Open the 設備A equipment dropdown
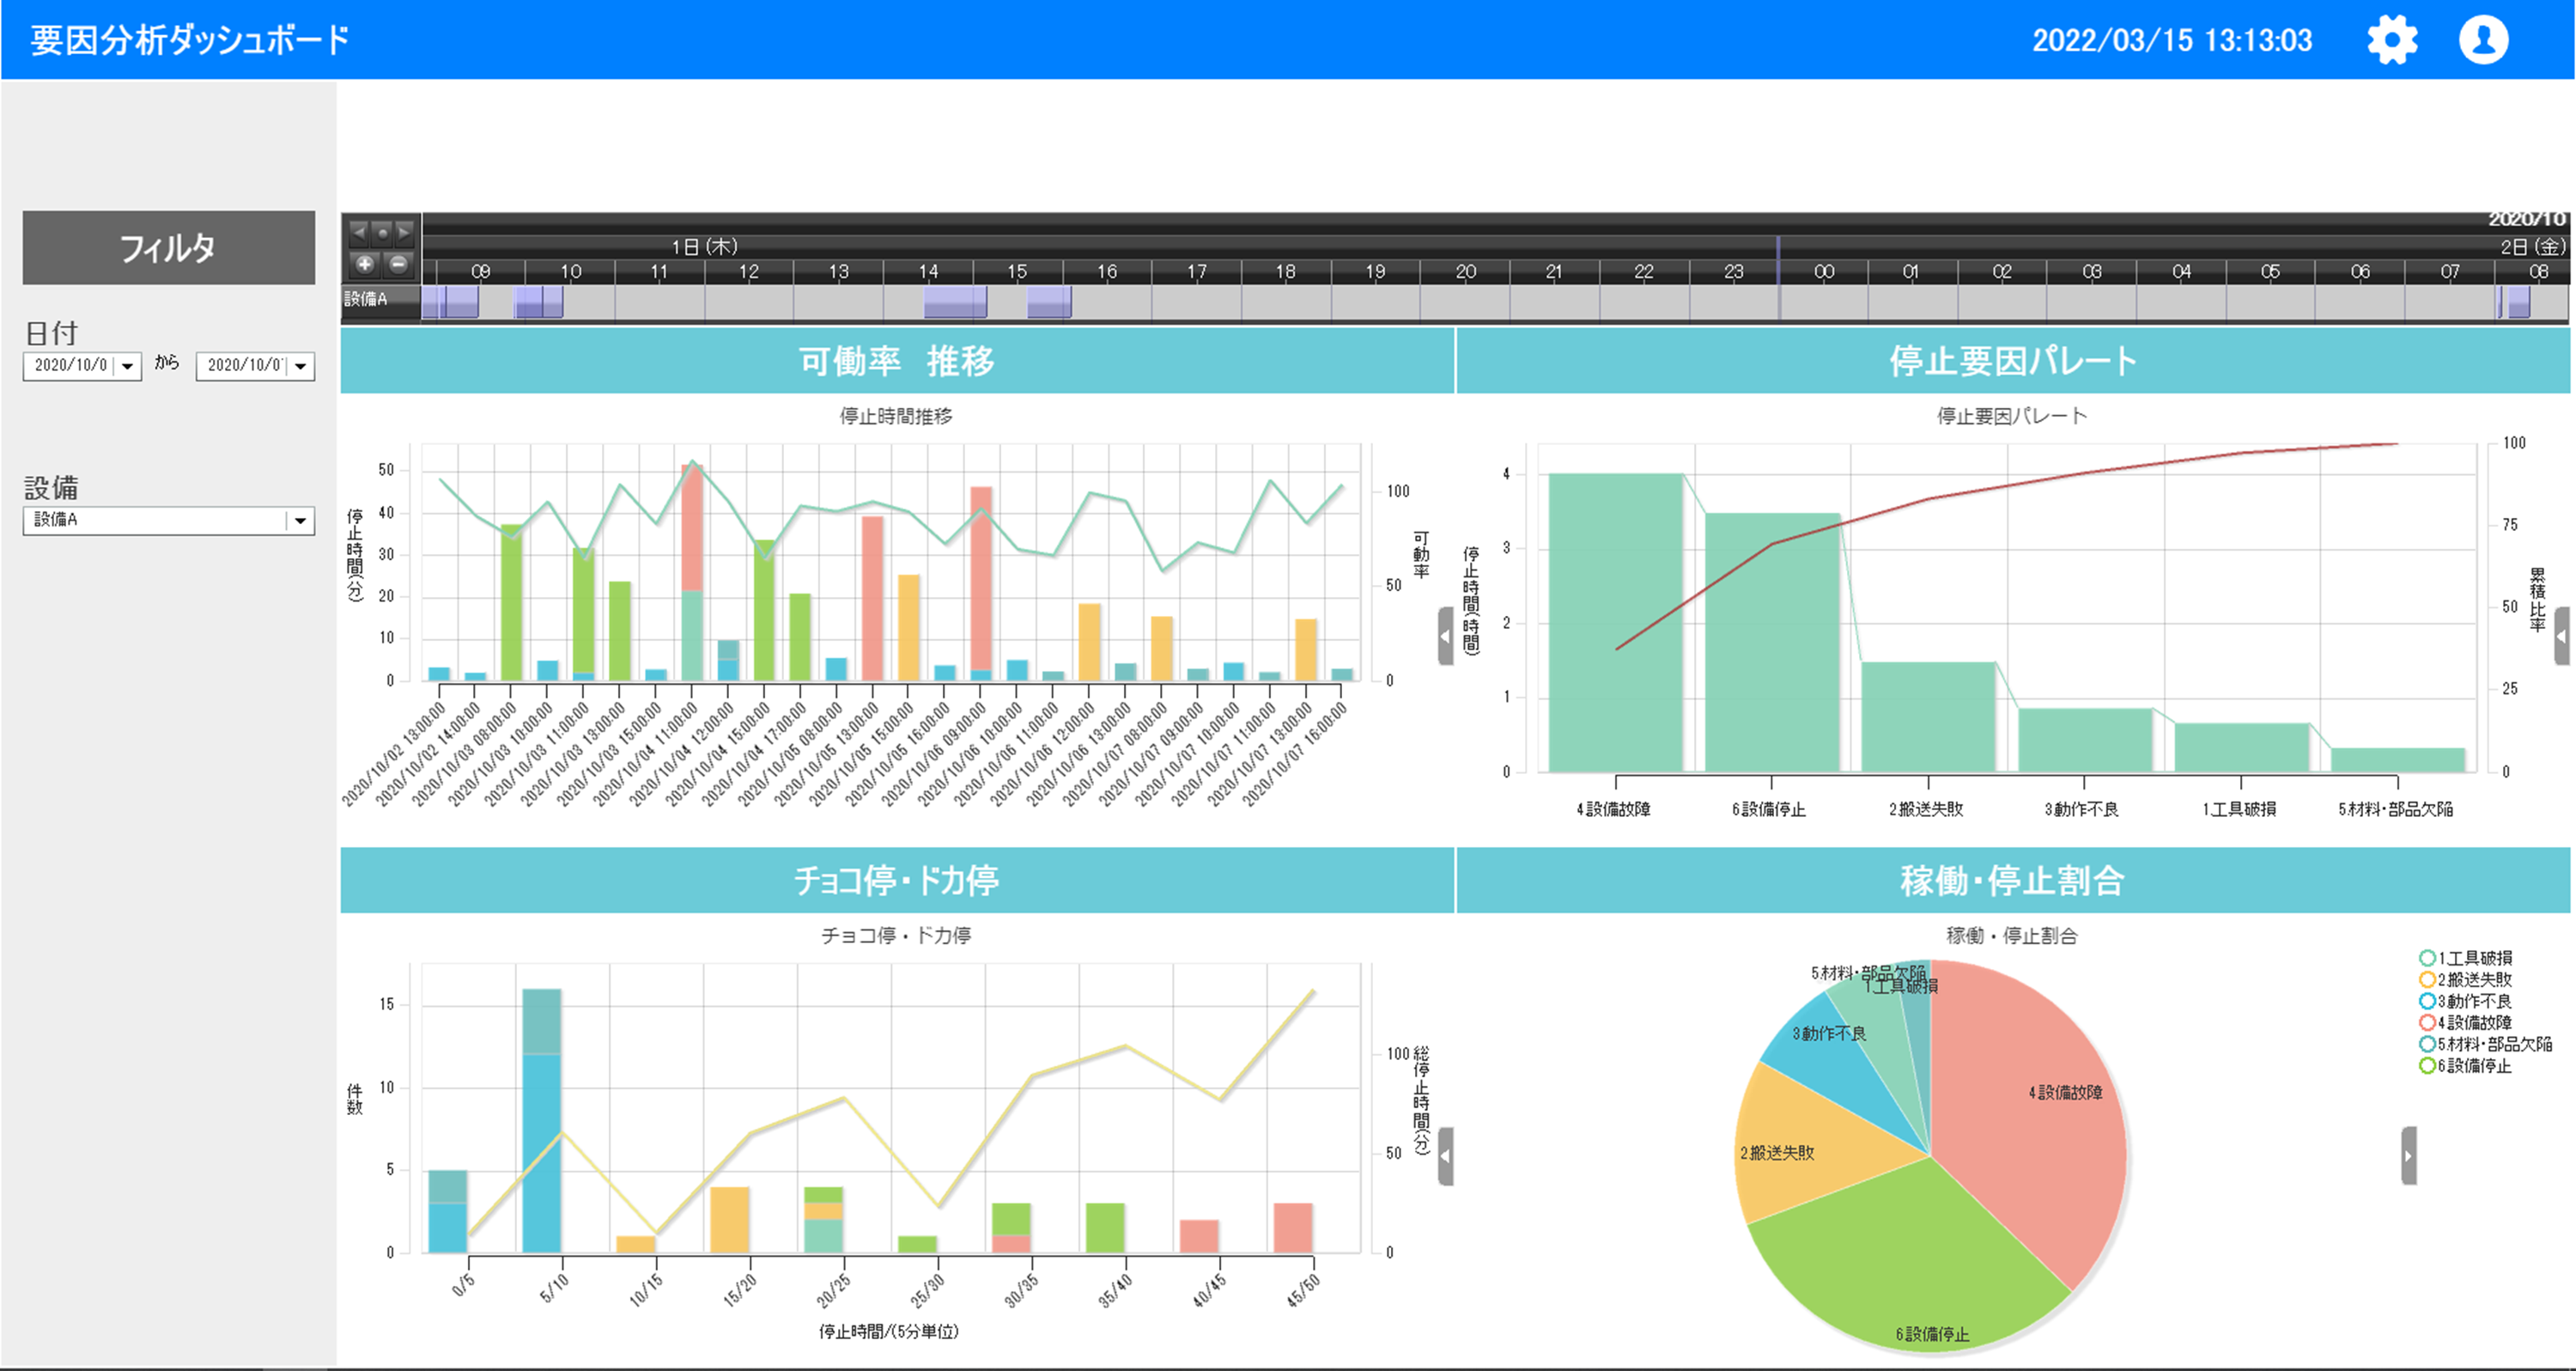The image size is (2576, 1371). [x=300, y=521]
